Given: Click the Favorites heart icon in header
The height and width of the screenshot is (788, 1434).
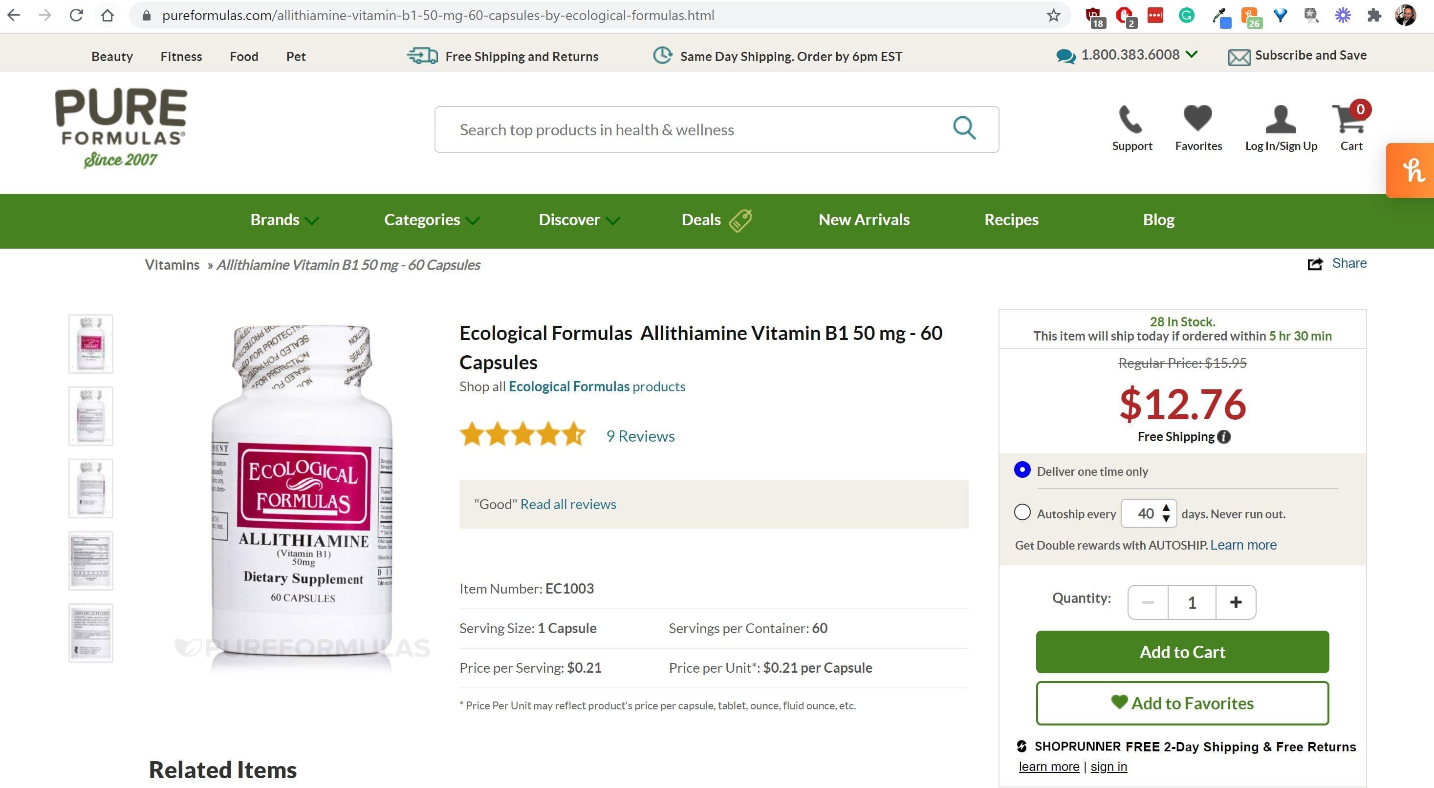Looking at the screenshot, I should pyautogui.click(x=1197, y=119).
